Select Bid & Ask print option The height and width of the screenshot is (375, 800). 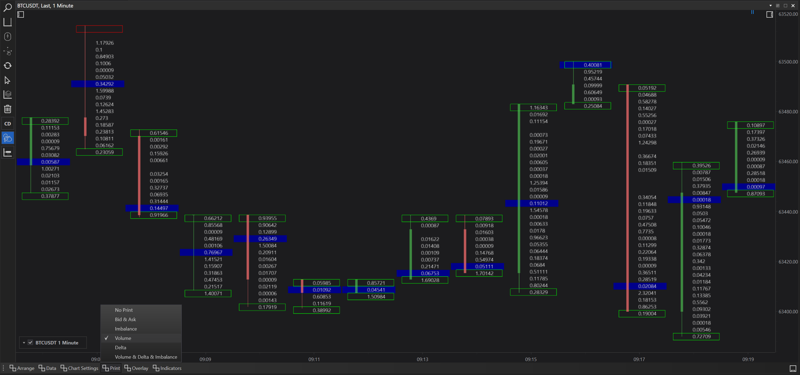coord(125,319)
